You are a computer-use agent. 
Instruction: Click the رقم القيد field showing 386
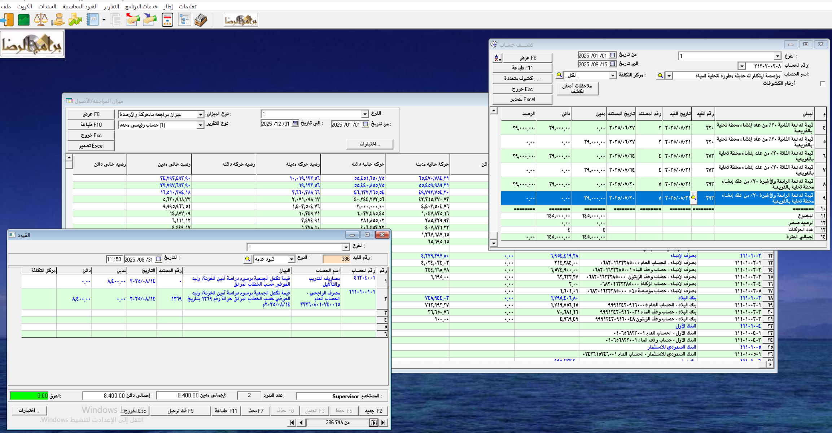[337, 259]
